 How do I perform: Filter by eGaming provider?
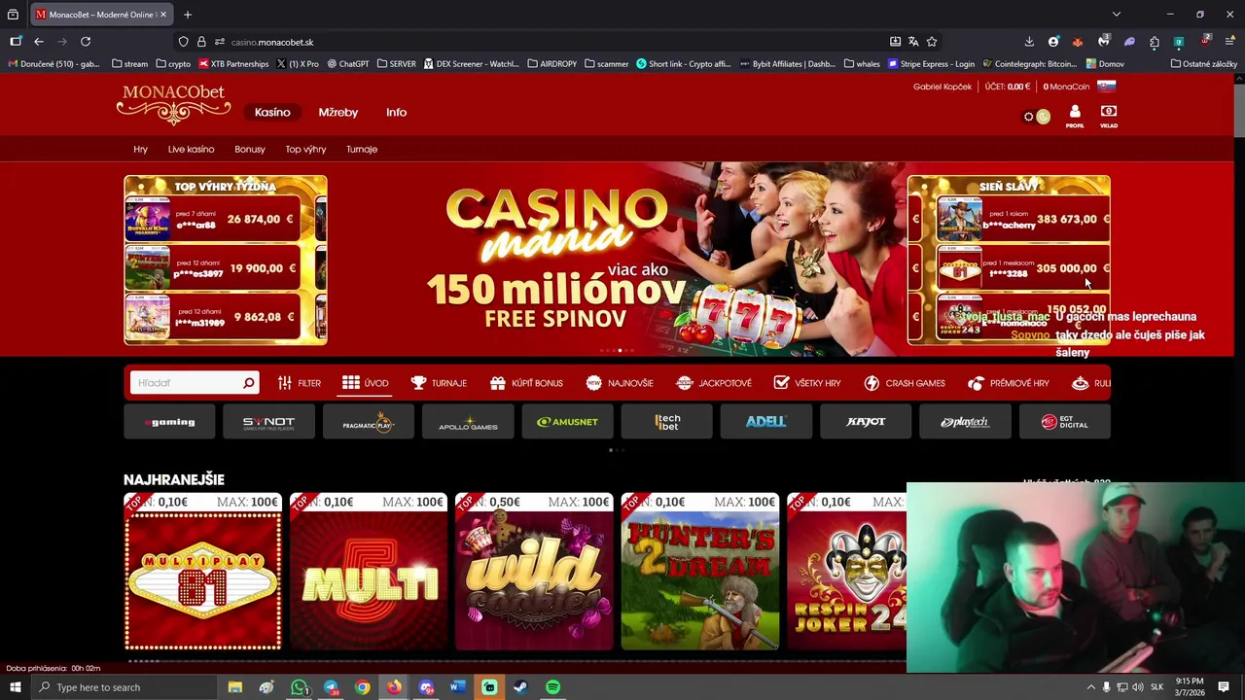170,422
